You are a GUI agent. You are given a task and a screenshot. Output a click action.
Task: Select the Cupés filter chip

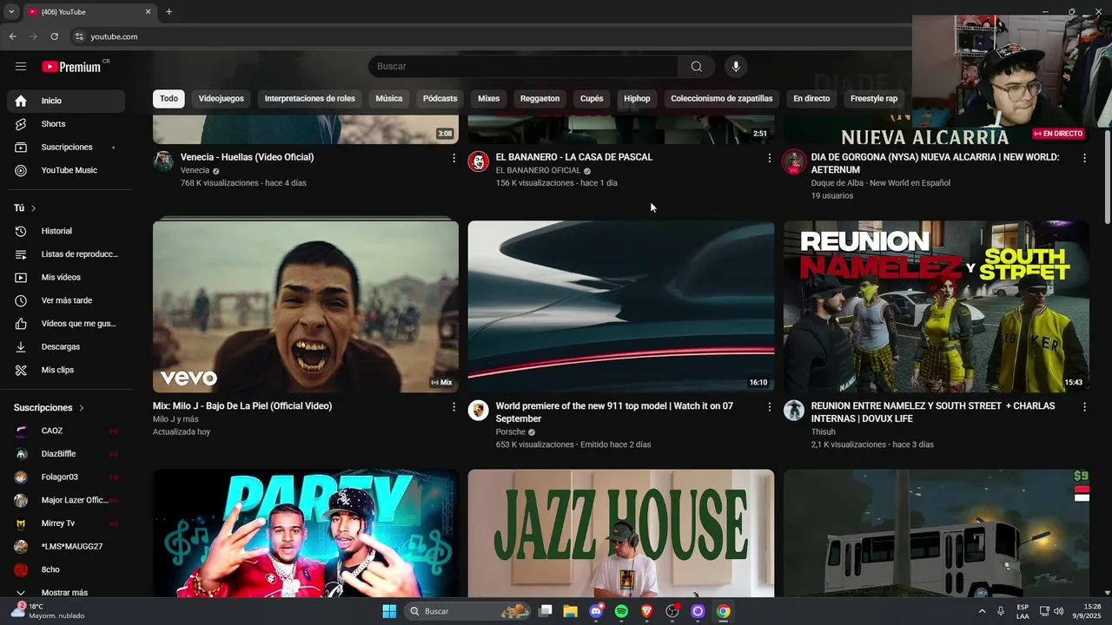(592, 99)
